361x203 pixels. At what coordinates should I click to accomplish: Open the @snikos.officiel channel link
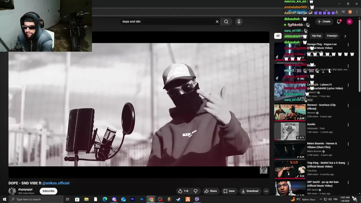56,183
